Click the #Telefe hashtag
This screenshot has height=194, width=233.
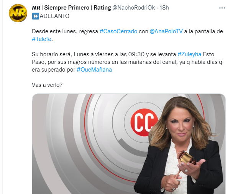(x=41, y=39)
